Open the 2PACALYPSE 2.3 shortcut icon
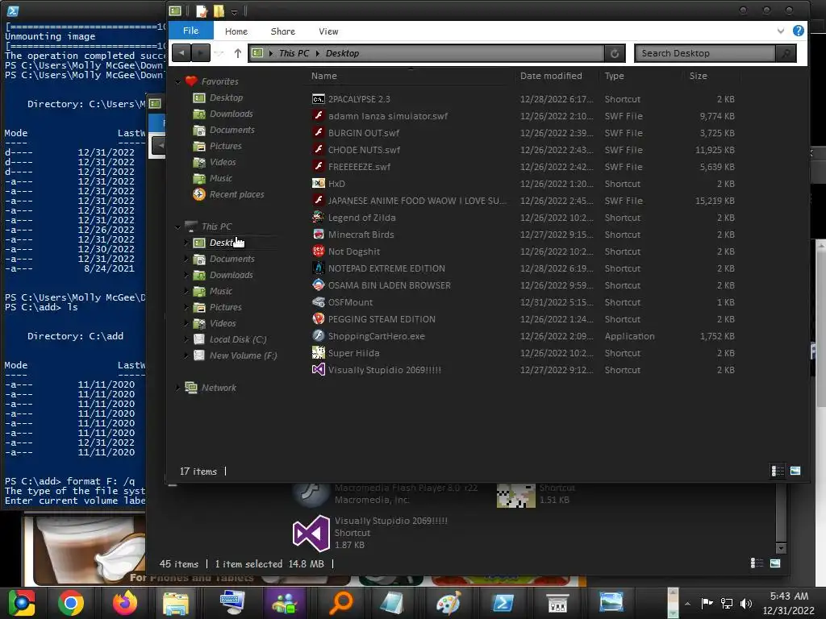This screenshot has height=619, width=826. pos(318,99)
